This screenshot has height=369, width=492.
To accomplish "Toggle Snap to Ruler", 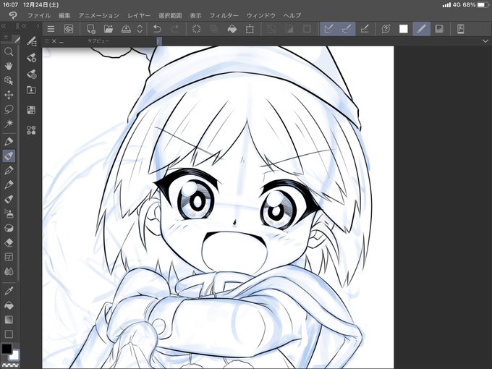I will click(x=328, y=29).
